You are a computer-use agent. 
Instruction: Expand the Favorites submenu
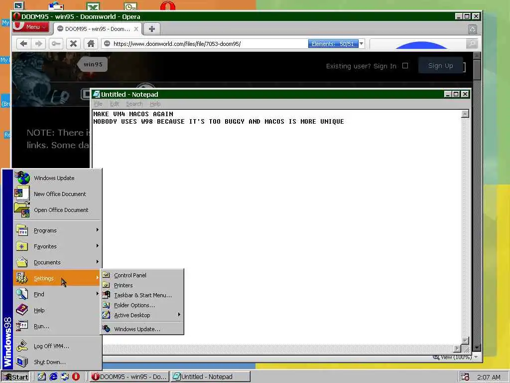[57, 246]
